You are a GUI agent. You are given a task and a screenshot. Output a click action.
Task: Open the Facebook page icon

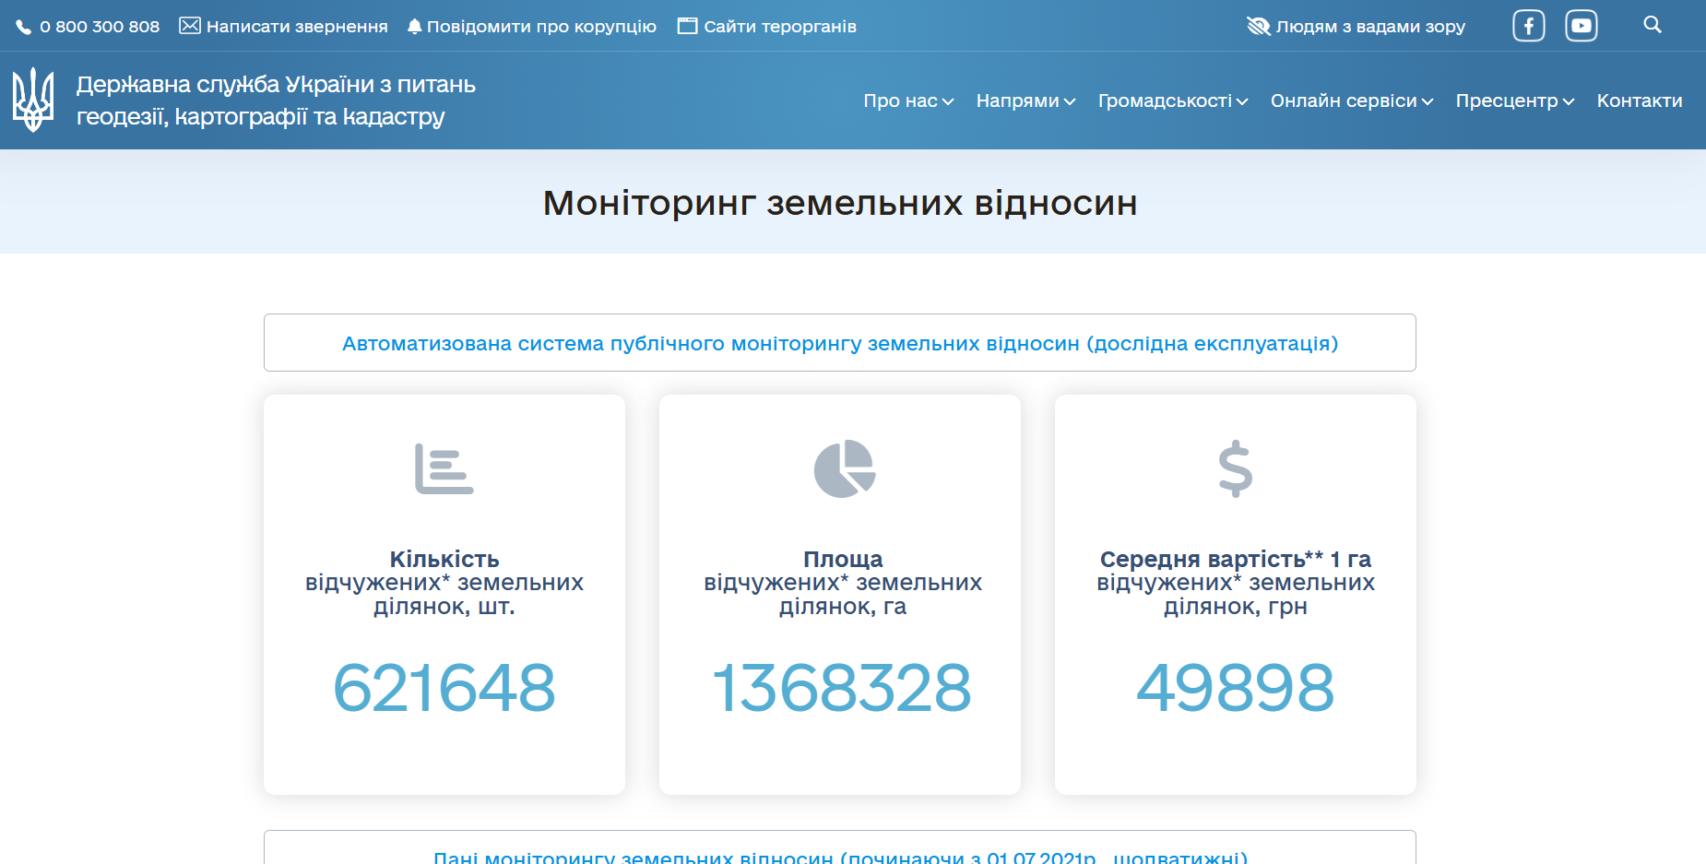(x=1529, y=25)
